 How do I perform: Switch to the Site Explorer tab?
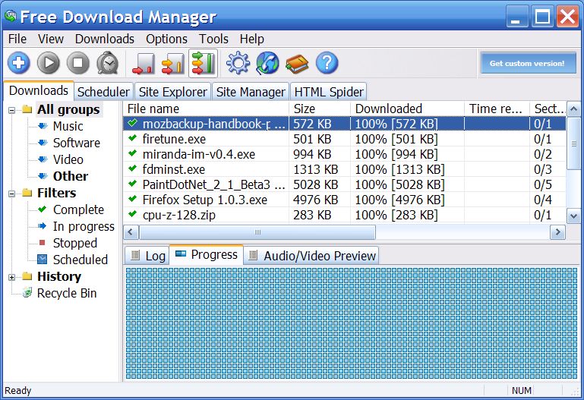click(173, 92)
